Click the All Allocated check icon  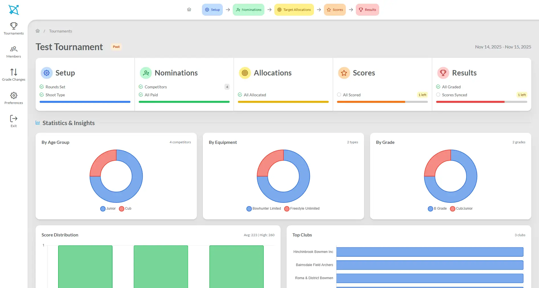[x=240, y=95]
